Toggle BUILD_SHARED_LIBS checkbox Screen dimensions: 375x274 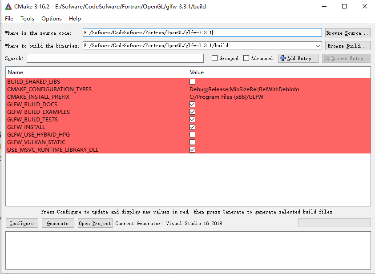(x=192, y=81)
